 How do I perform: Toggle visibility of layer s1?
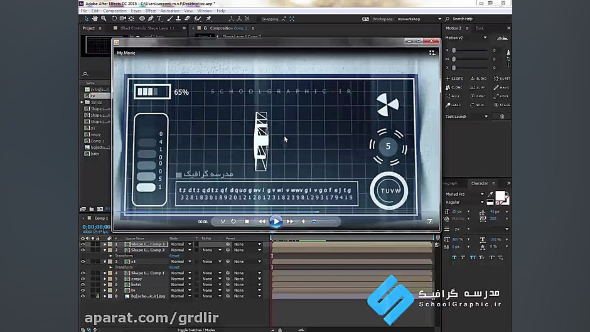83,262
